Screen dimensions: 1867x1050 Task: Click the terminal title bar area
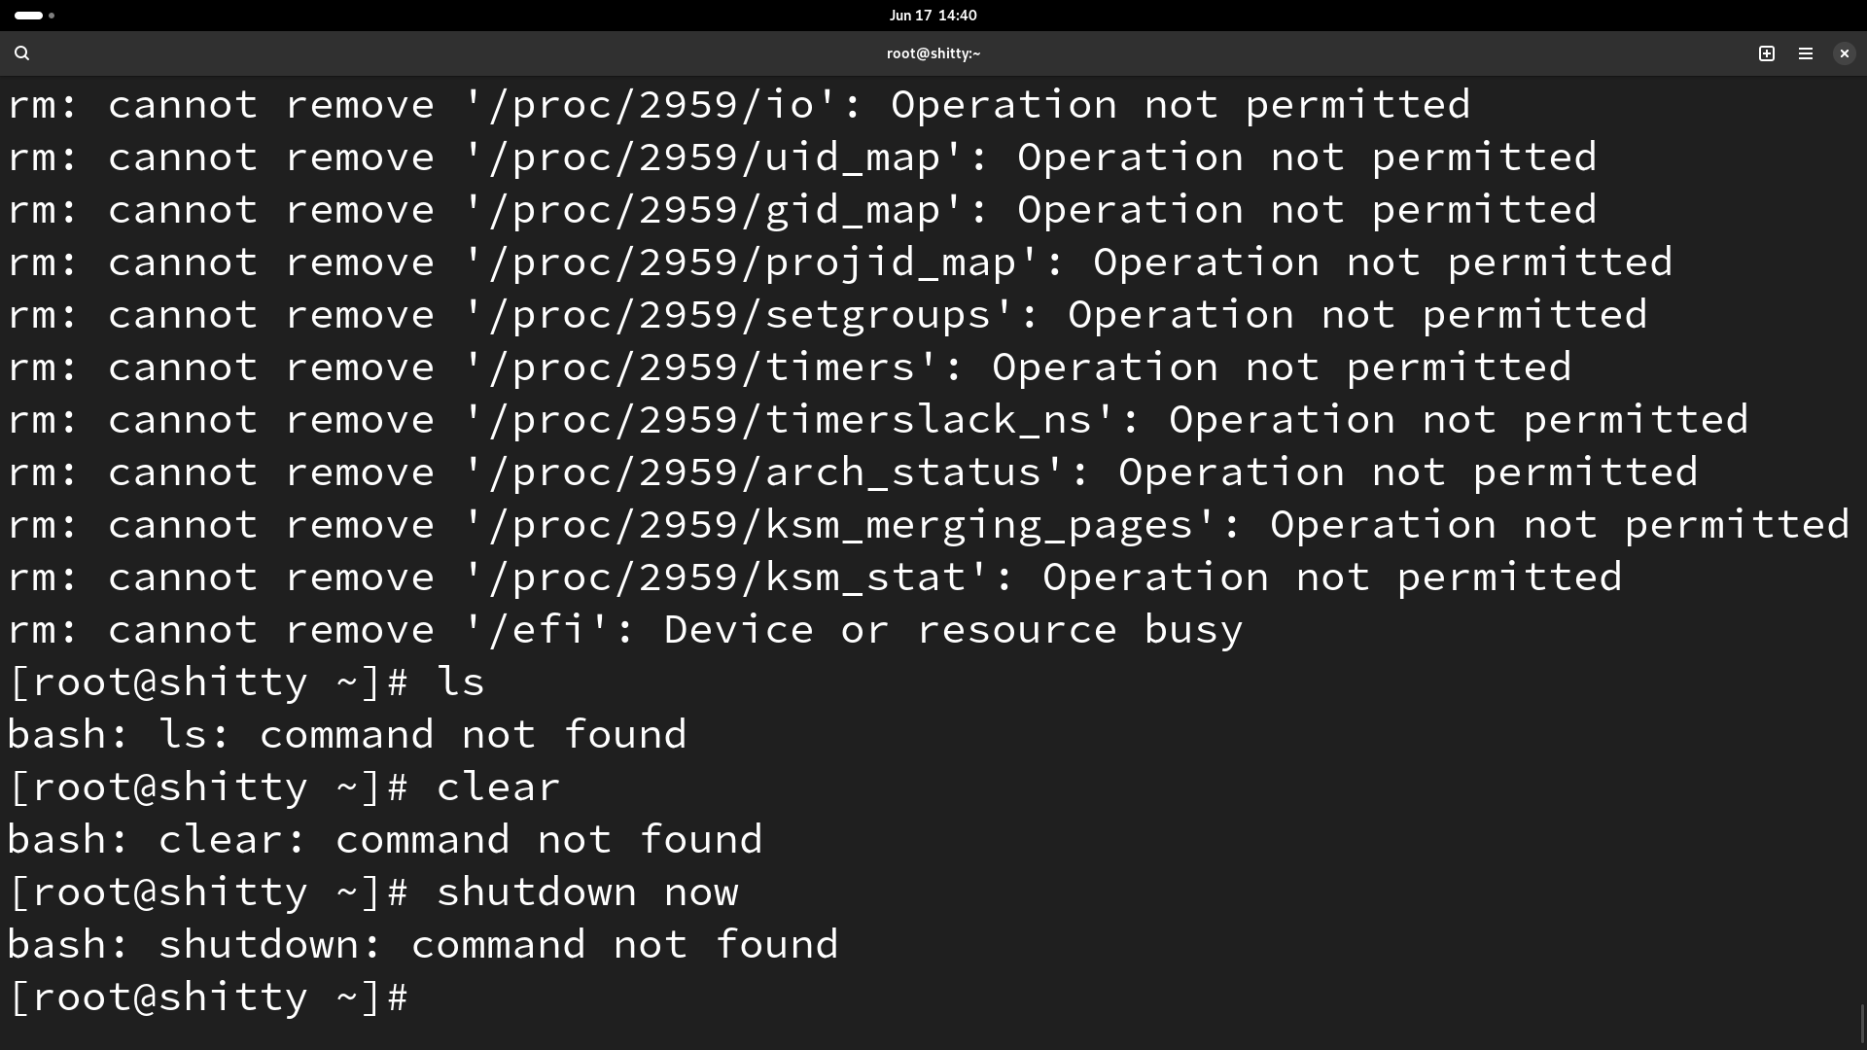coord(933,52)
